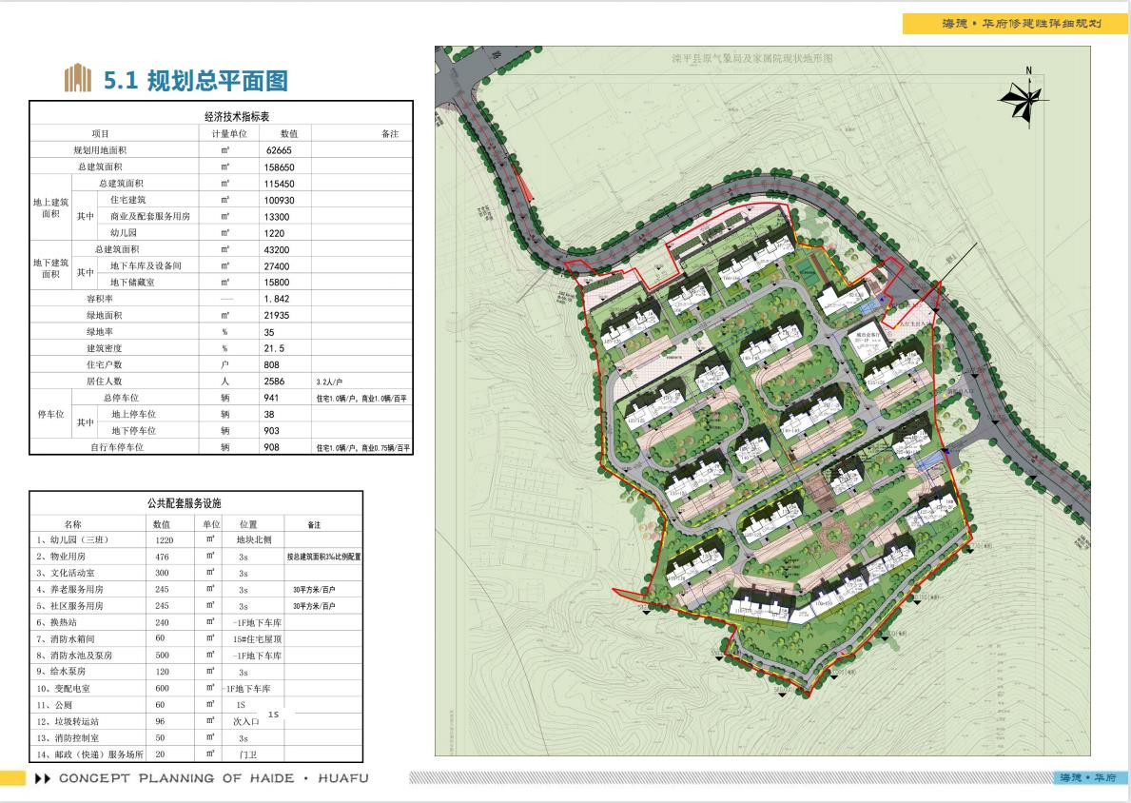The image size is (1131, 803).
Task: Click the map title 滦平县原气象局及家属院现状地形图
Action: [751, 58]
